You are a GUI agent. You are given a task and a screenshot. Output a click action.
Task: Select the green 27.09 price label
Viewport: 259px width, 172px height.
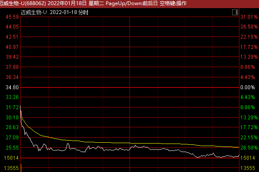(12, 138)
